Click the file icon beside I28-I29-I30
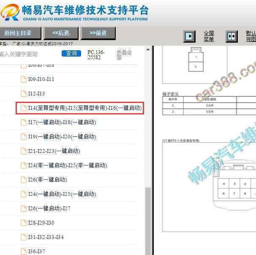The height and width of the screenshot is (255, 256). 24,223
